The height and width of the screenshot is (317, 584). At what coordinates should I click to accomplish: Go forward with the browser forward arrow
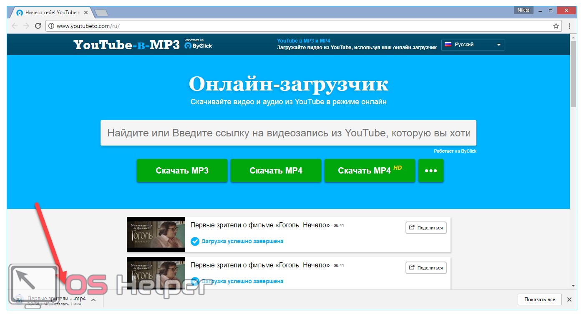(x=26, y=26)
